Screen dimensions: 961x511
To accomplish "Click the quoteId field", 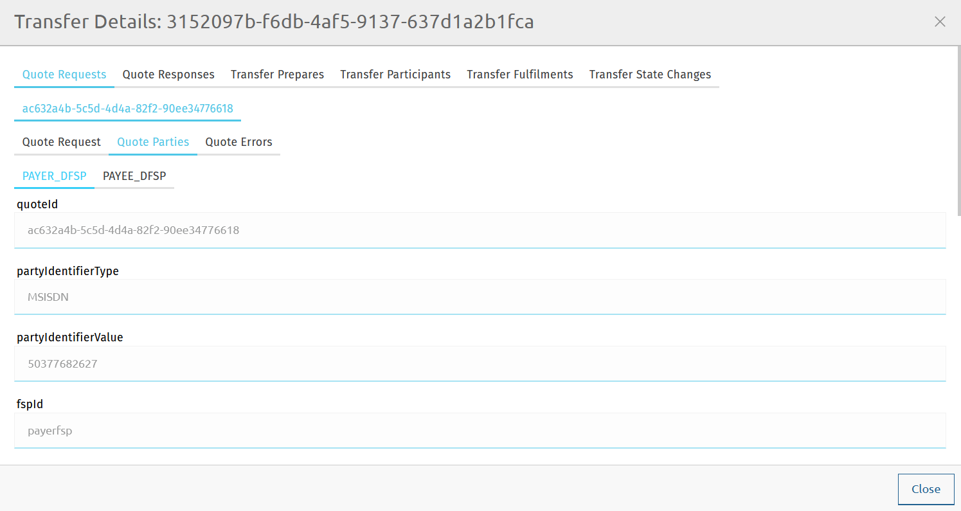I will tap(480, 230).
